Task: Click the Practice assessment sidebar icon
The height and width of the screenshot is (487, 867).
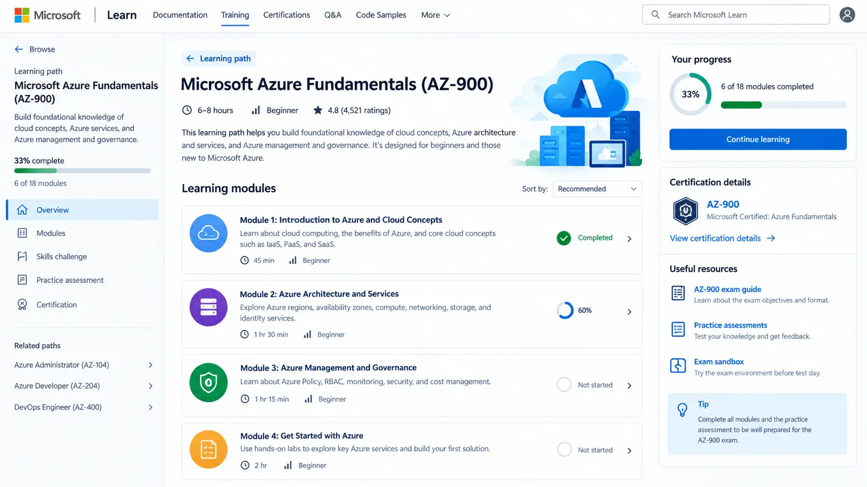Action: coord(22,280)
